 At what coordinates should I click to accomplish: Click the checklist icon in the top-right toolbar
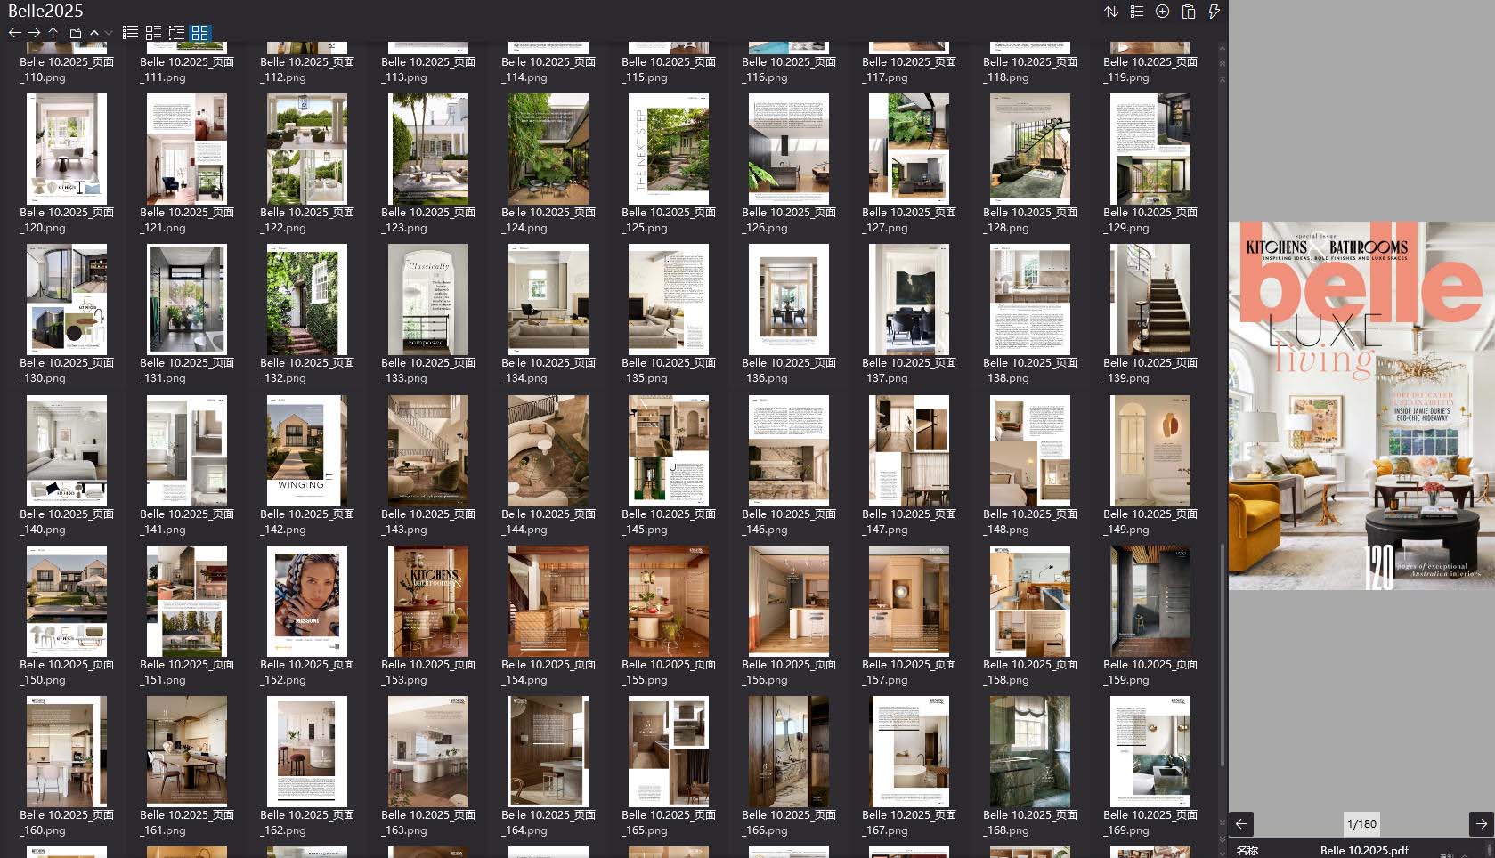pos(1137,12)
